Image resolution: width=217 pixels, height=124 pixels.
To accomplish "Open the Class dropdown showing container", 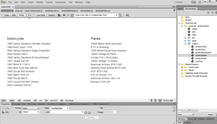I will 60,108.
